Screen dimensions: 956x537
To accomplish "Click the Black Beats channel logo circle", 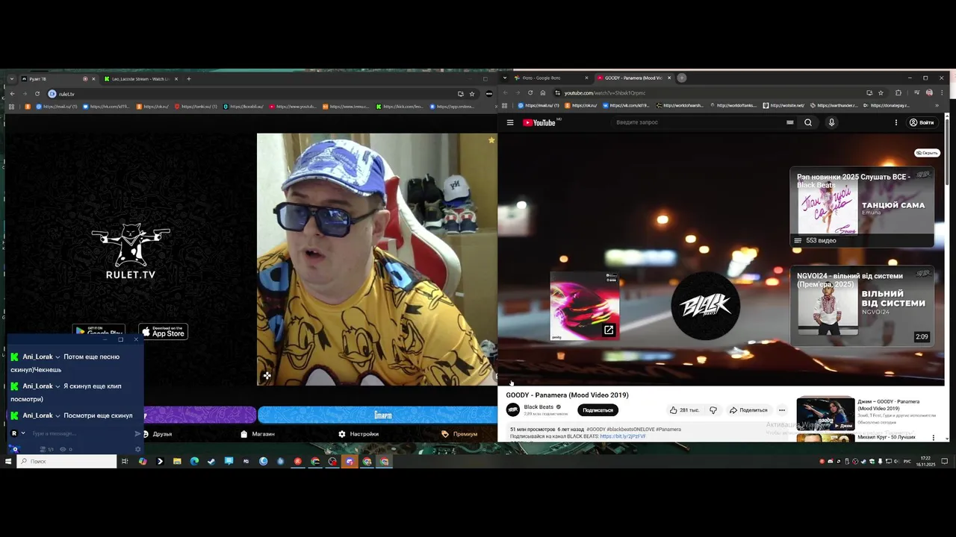I will pyautogui.click(x=706, y=306).
